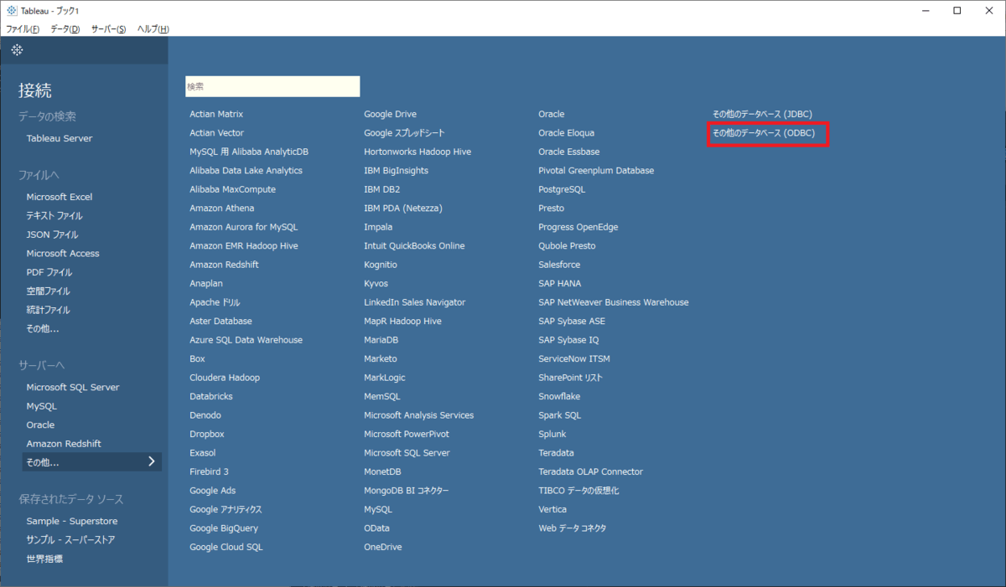
Task: Select Web データ コネクタ connector
Action: pos(573,528)
